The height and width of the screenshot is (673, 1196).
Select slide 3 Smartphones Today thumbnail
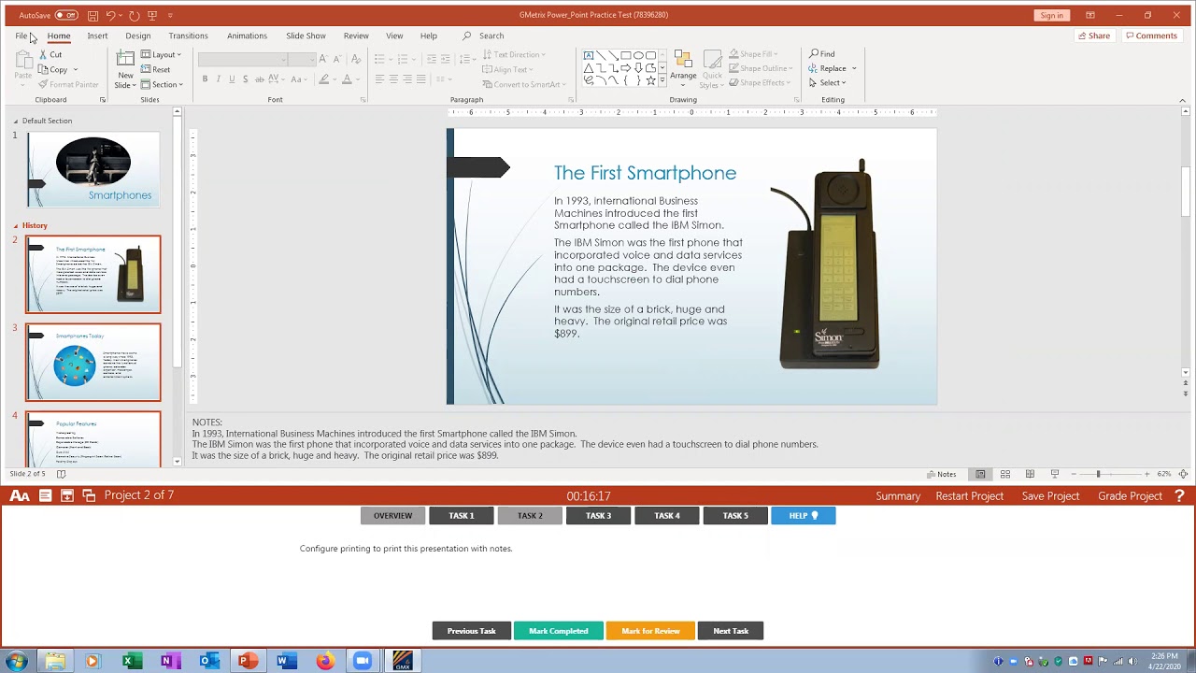pos(93,362)
